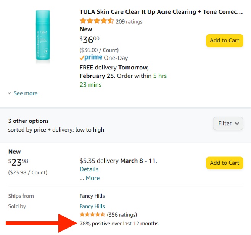251x235 pixels.
Task: Open the Fancy Hills seller link
Action: [x=92, y=206]
